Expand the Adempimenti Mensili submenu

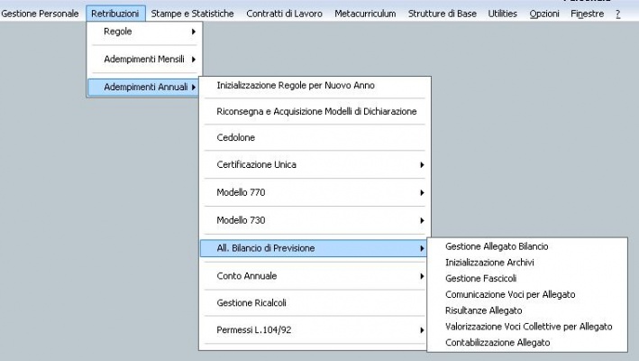click(x=144, y=59)
